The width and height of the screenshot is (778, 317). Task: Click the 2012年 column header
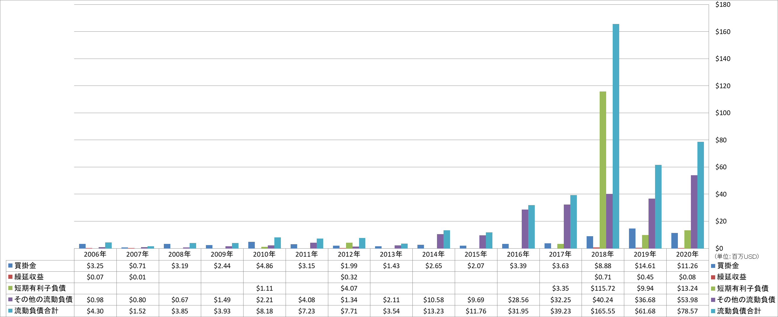click(x=349, y=254)
